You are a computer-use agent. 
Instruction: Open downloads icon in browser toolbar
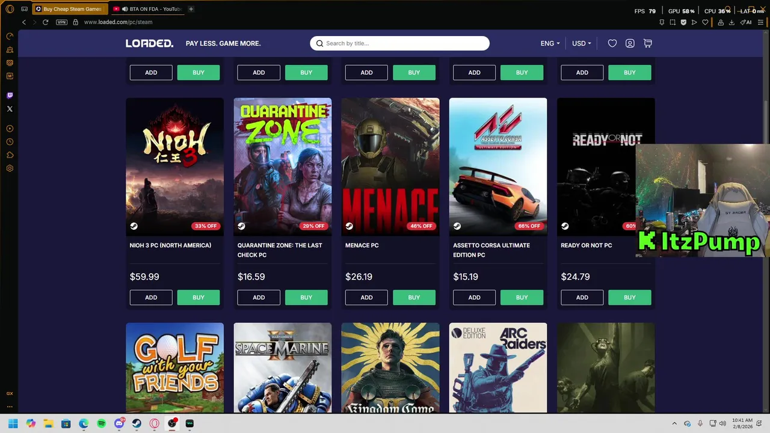pyautogui.click(x=731, y=22)
